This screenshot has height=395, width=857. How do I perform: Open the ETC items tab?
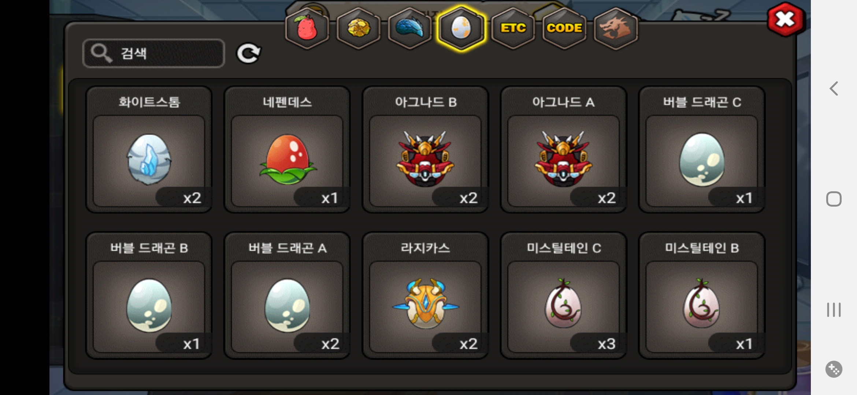point(513,28)
